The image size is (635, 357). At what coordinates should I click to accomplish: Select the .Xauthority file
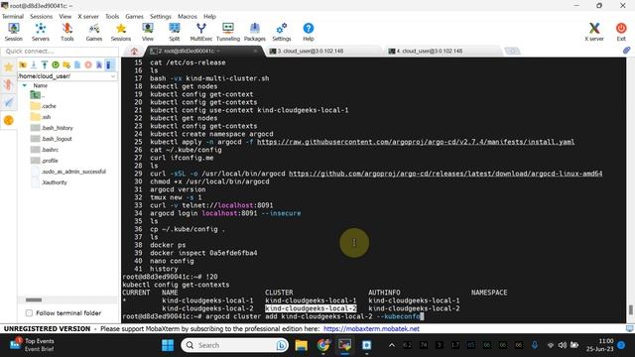coord(49,182)
